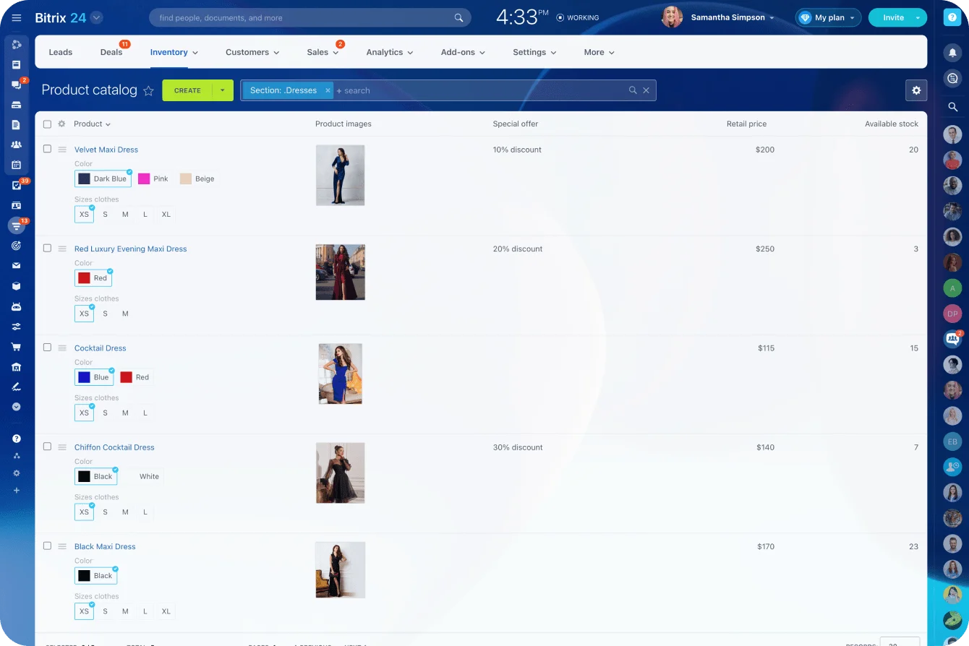Open the notifications bell in right sidebar
Image resolution: width=969 pixels, height=646 pixels.
pos(952,53)
